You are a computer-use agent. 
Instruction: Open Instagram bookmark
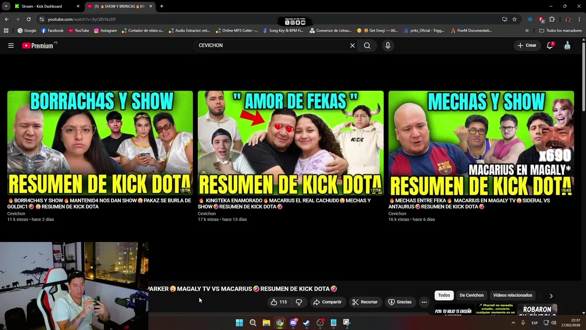coord(105,31)
